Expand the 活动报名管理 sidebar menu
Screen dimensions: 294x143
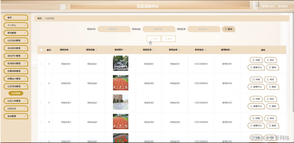click(x=16, y=48)
